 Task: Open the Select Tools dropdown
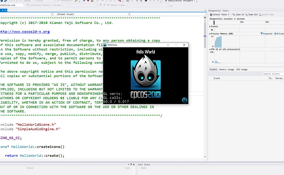coord(229,15)
